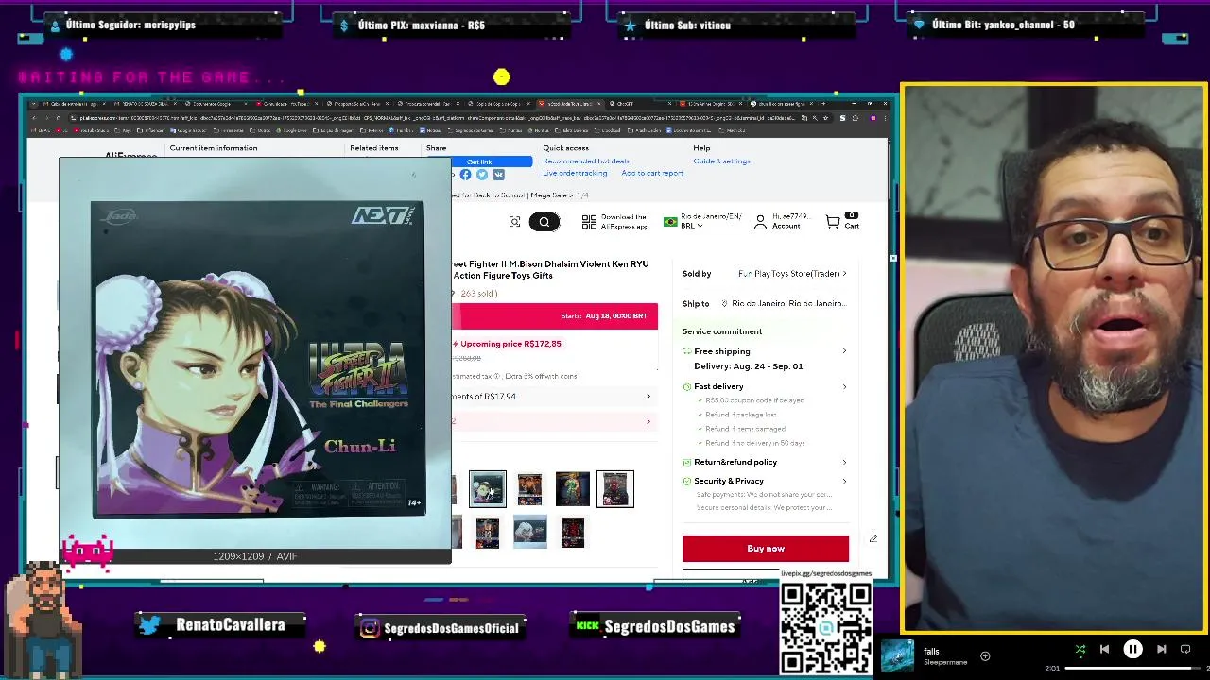The height and width of the screenshot is (680, 1210).
Task: Skip to the next track
Action: click(x=1161, y=649)
